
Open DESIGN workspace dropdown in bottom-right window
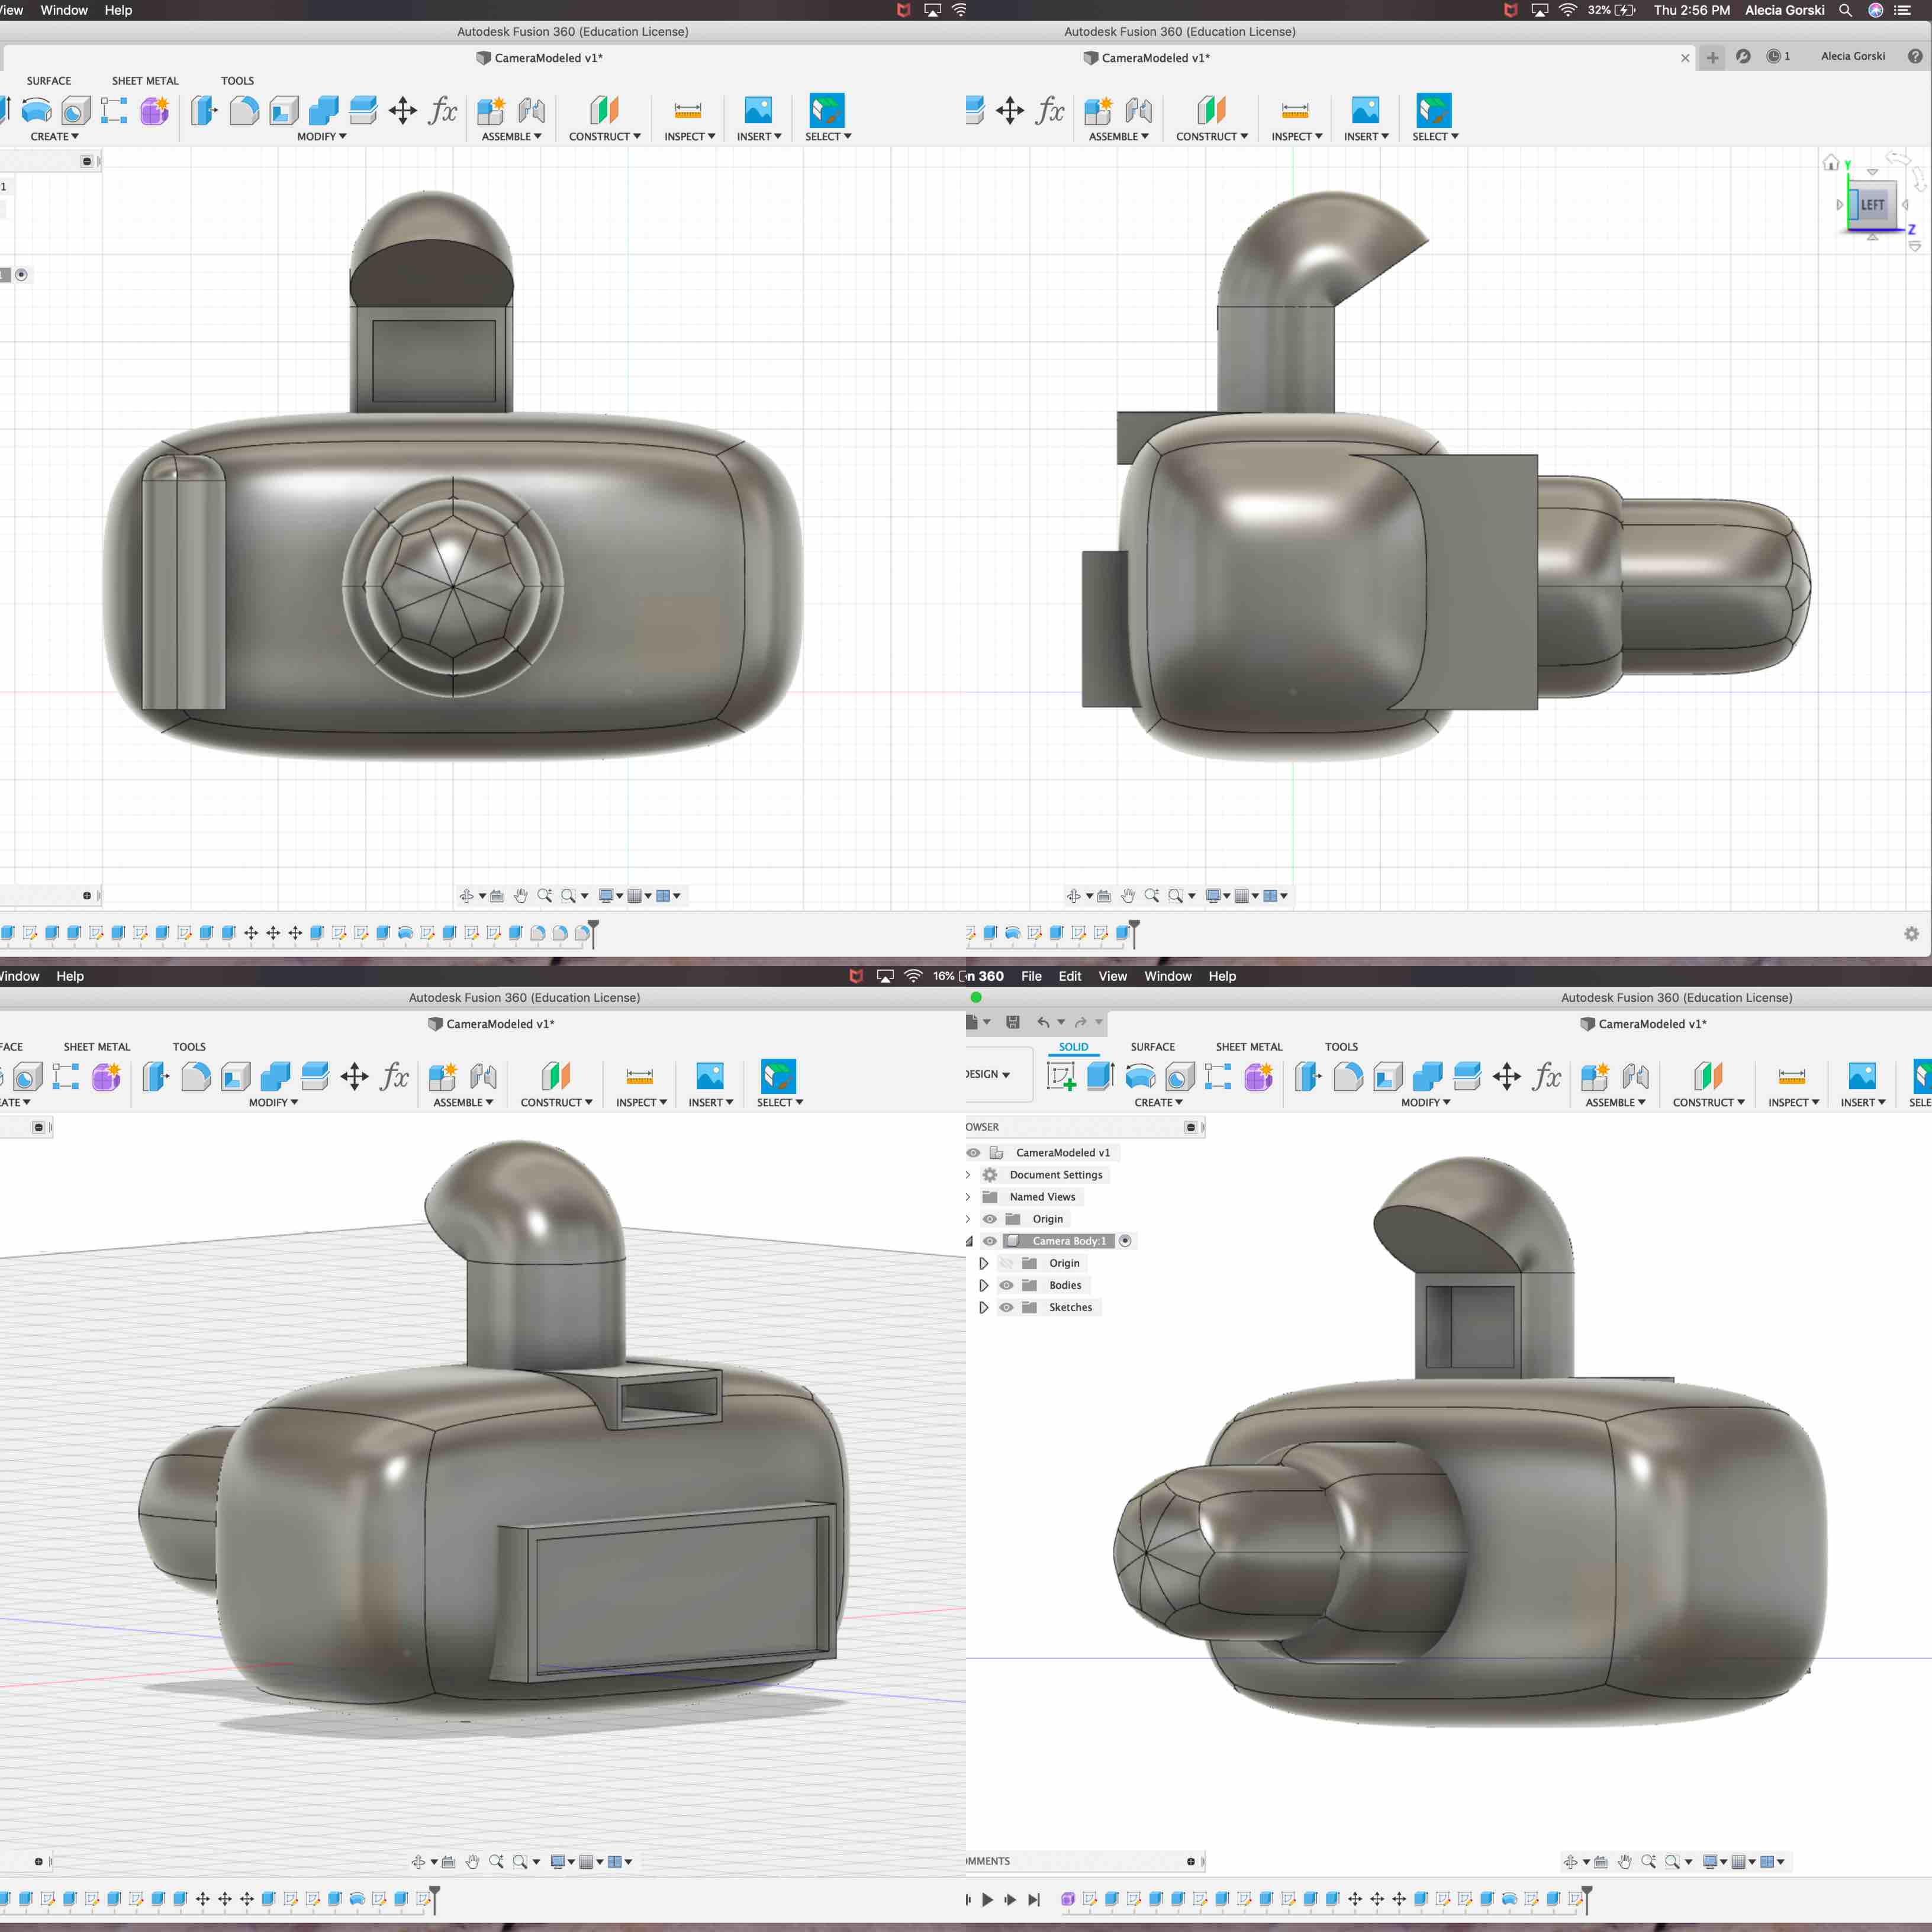988,1074
